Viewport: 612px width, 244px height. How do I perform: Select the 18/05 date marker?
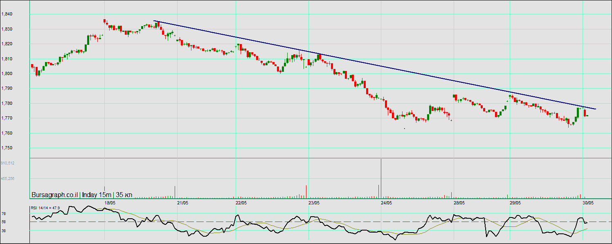click(x=110, y=202)
